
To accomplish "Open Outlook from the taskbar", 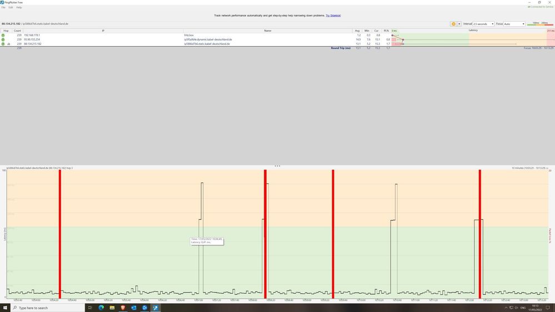I will pos(134,308).
